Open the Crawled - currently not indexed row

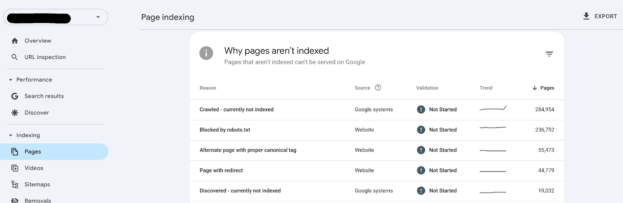click(x=377, y=110)
